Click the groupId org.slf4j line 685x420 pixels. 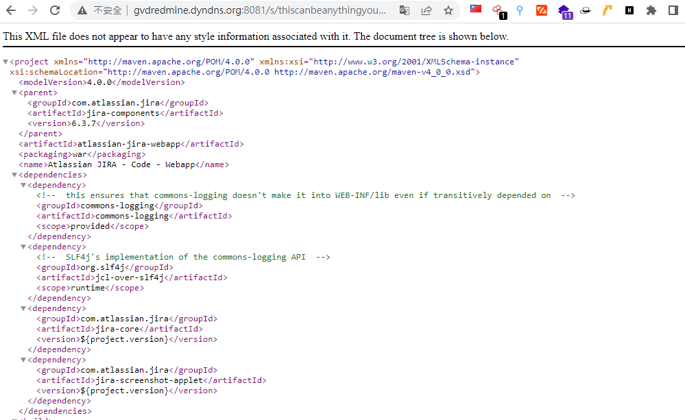click(x=105, y=267)
